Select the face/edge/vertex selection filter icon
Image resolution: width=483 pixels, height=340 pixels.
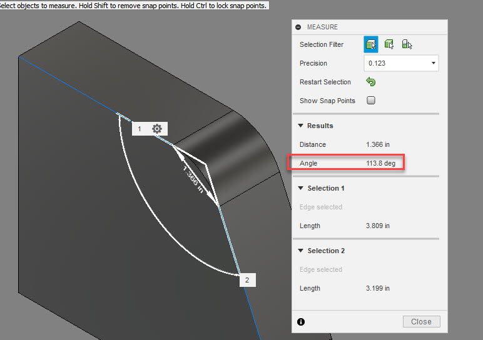click(371, 44)
